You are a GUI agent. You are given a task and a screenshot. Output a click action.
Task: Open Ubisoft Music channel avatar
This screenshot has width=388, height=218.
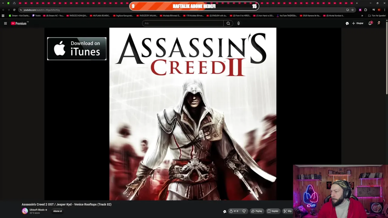click(x=25, y=211)
